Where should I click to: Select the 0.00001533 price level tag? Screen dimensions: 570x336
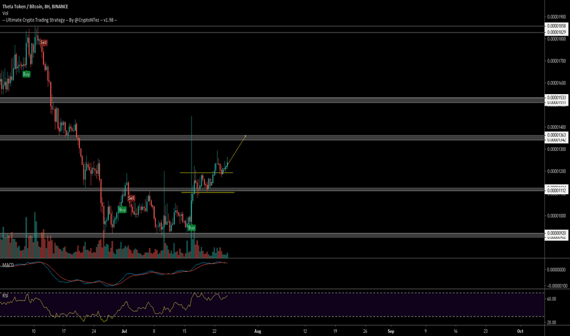556,98
